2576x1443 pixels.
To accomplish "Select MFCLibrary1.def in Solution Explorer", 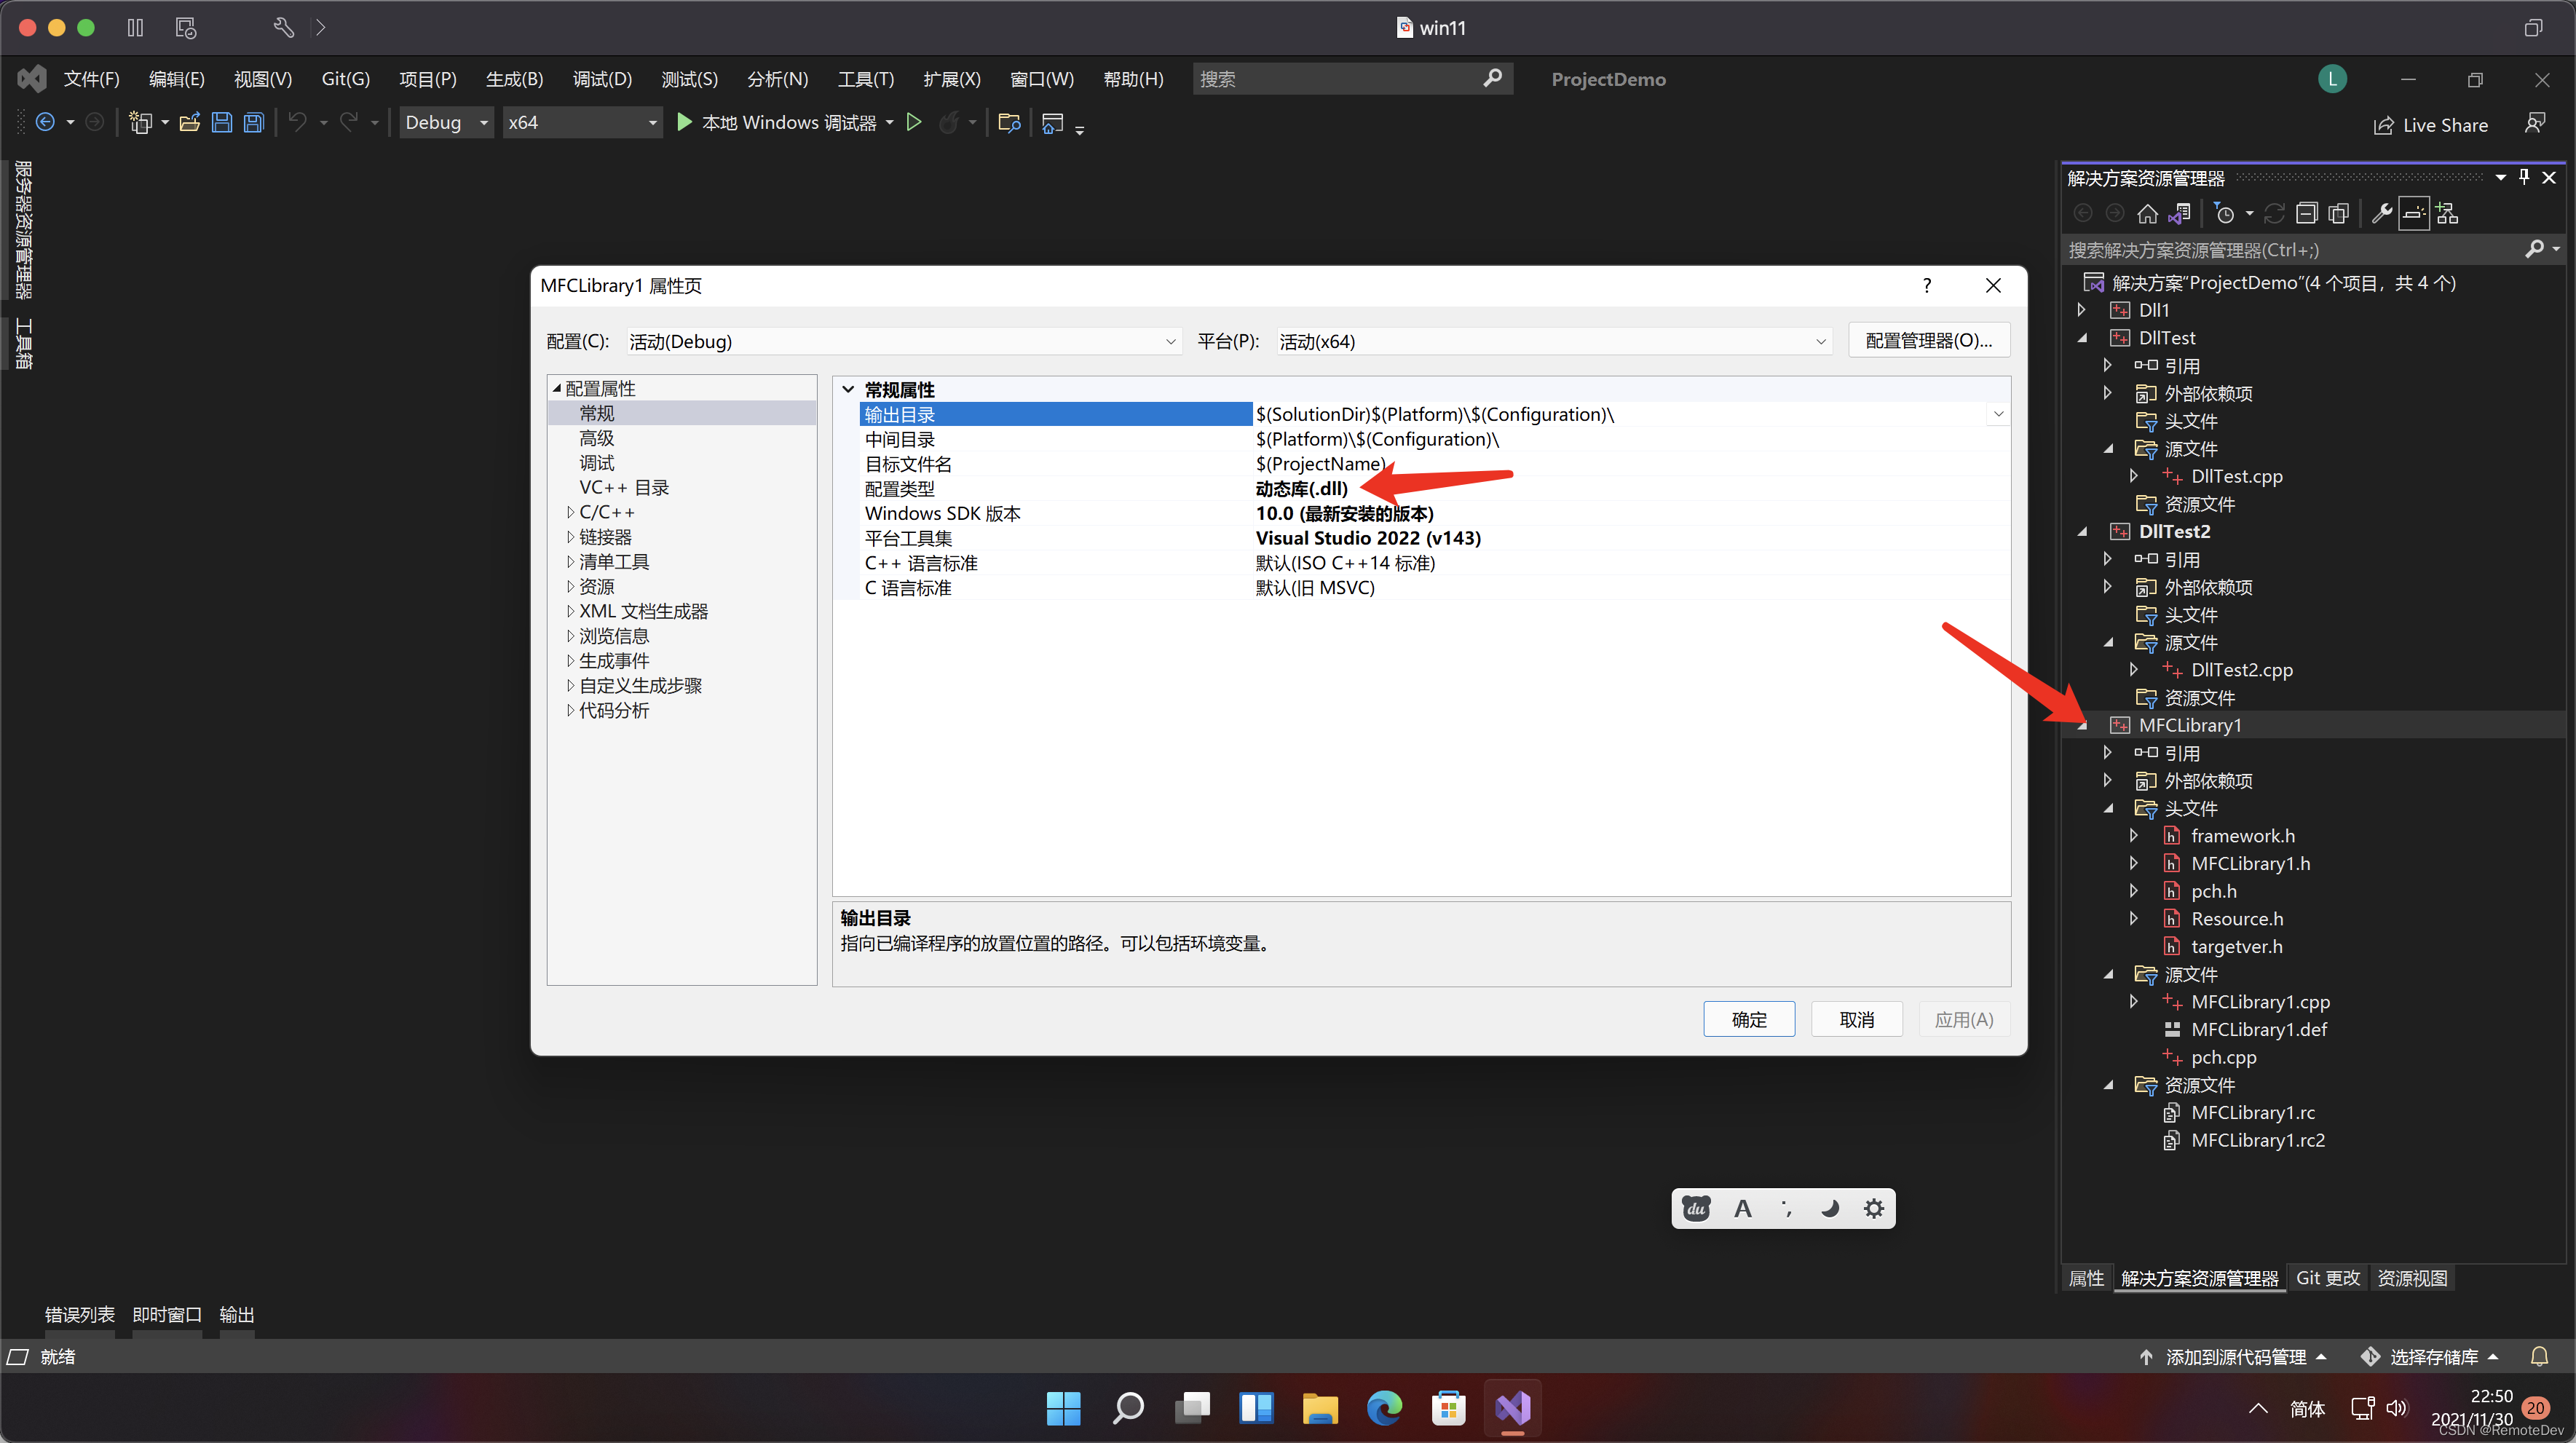I will (x=2258, y=1029).
